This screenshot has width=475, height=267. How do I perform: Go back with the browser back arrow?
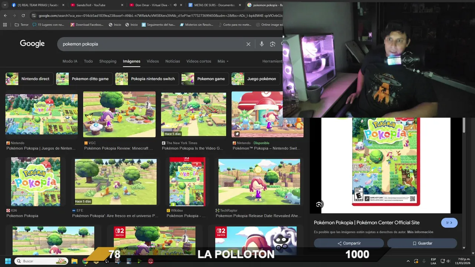click(5, 16)
